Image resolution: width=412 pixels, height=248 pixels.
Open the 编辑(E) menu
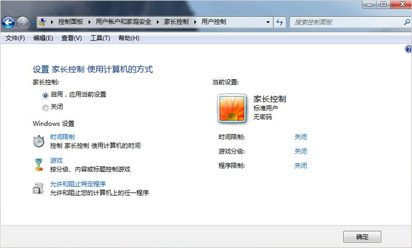pos(43,38)
